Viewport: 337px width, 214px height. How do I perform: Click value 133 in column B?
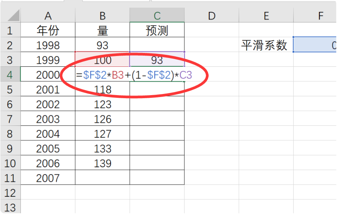pyautogui.click(x=102, y=148)
